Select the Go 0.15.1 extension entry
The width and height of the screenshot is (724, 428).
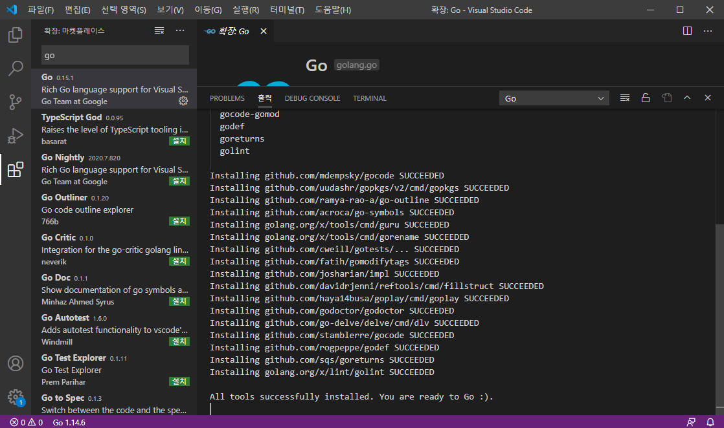tap(114, 89)
